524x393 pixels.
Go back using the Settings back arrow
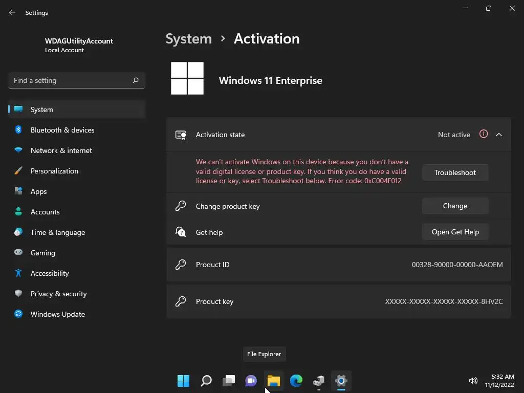coord(12,12)
